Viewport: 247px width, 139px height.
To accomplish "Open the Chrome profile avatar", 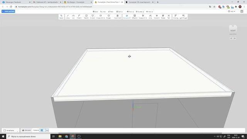I will 240,7.
